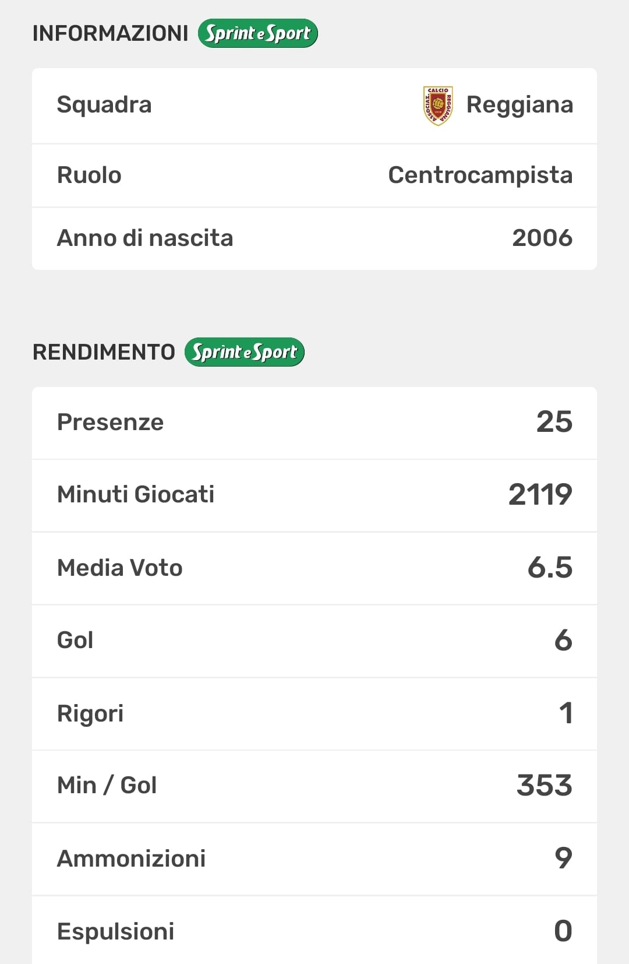Viewport: 629px width, 964px height.
Task: Click the 2119 minutes played value
Action: click(540, 494)
